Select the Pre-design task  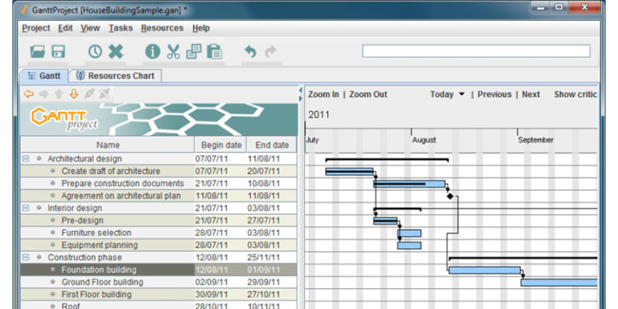[x=82, y=220]
